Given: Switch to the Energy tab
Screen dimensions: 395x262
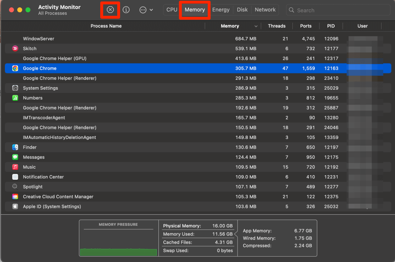Looking at the screenshot, I should tap(221, 10).
